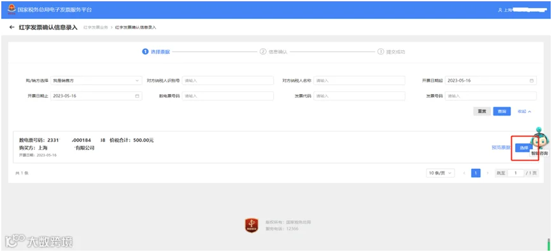Click the 红字发票业务 breadcrumb
This screenshot has height=252, width=552.
click(x=96, y=27)
